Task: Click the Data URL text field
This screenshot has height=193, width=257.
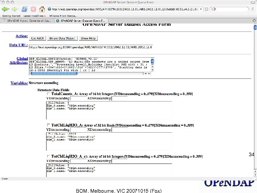Action: point(91,47)
